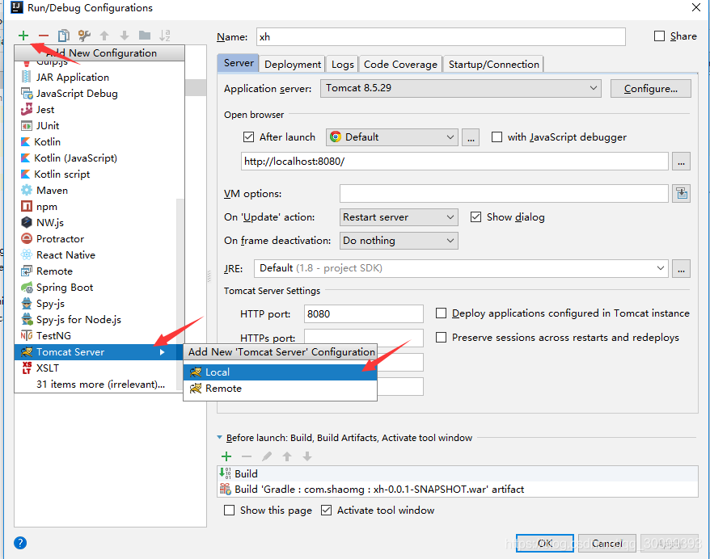This screenshot has width=710, height=559.
Task: Enable Deploy applications configured in Tomcat instance
Action: coord(441,313)
